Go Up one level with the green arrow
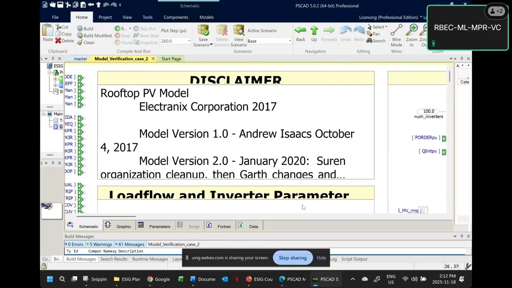The image size is (512, 288). pos(314,30)
